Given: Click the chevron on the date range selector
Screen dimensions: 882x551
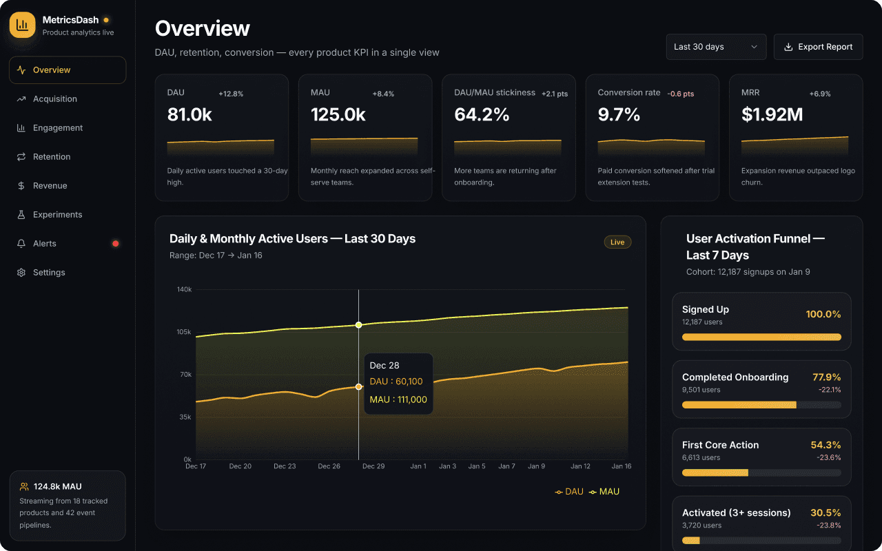Looking at the screenshot, I should point(754,47).
